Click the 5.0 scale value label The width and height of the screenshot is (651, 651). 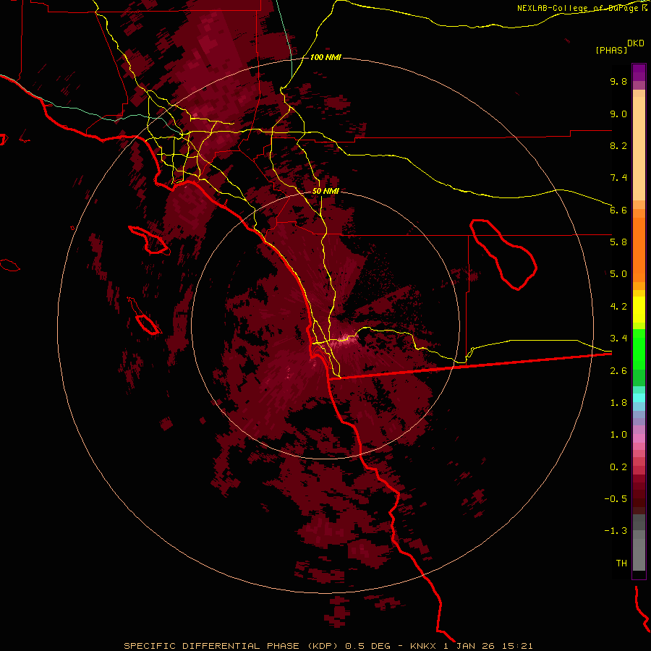tap(618, 274)
